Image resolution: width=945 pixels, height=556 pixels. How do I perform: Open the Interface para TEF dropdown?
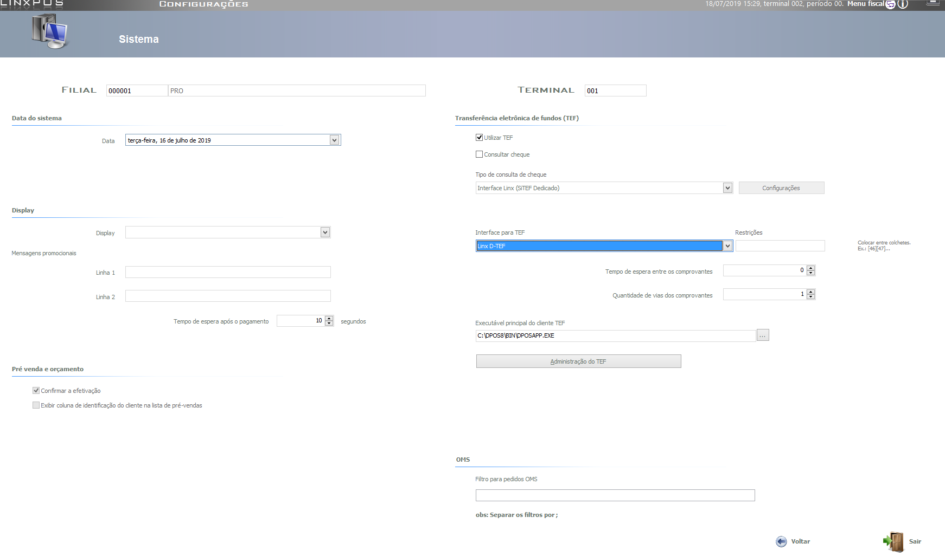pos(727,246)
